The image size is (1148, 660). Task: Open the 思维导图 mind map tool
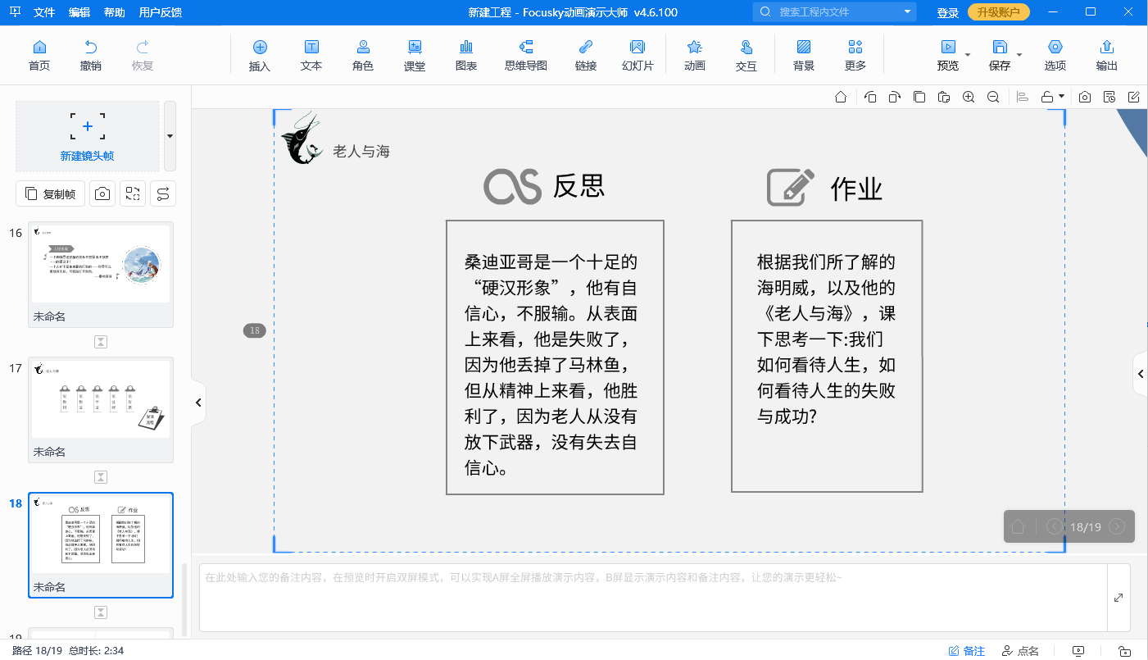[526, 55]
